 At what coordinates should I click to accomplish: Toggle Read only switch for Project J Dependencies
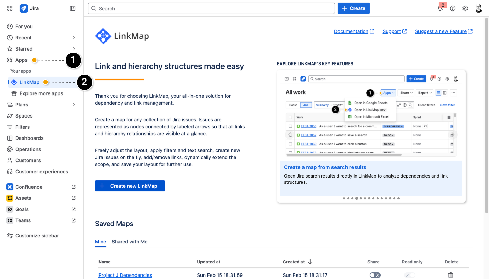[410, 275]
